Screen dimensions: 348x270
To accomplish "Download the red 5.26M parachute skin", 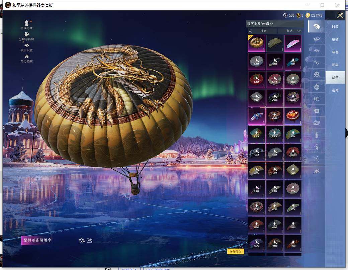I will (256, 80).
